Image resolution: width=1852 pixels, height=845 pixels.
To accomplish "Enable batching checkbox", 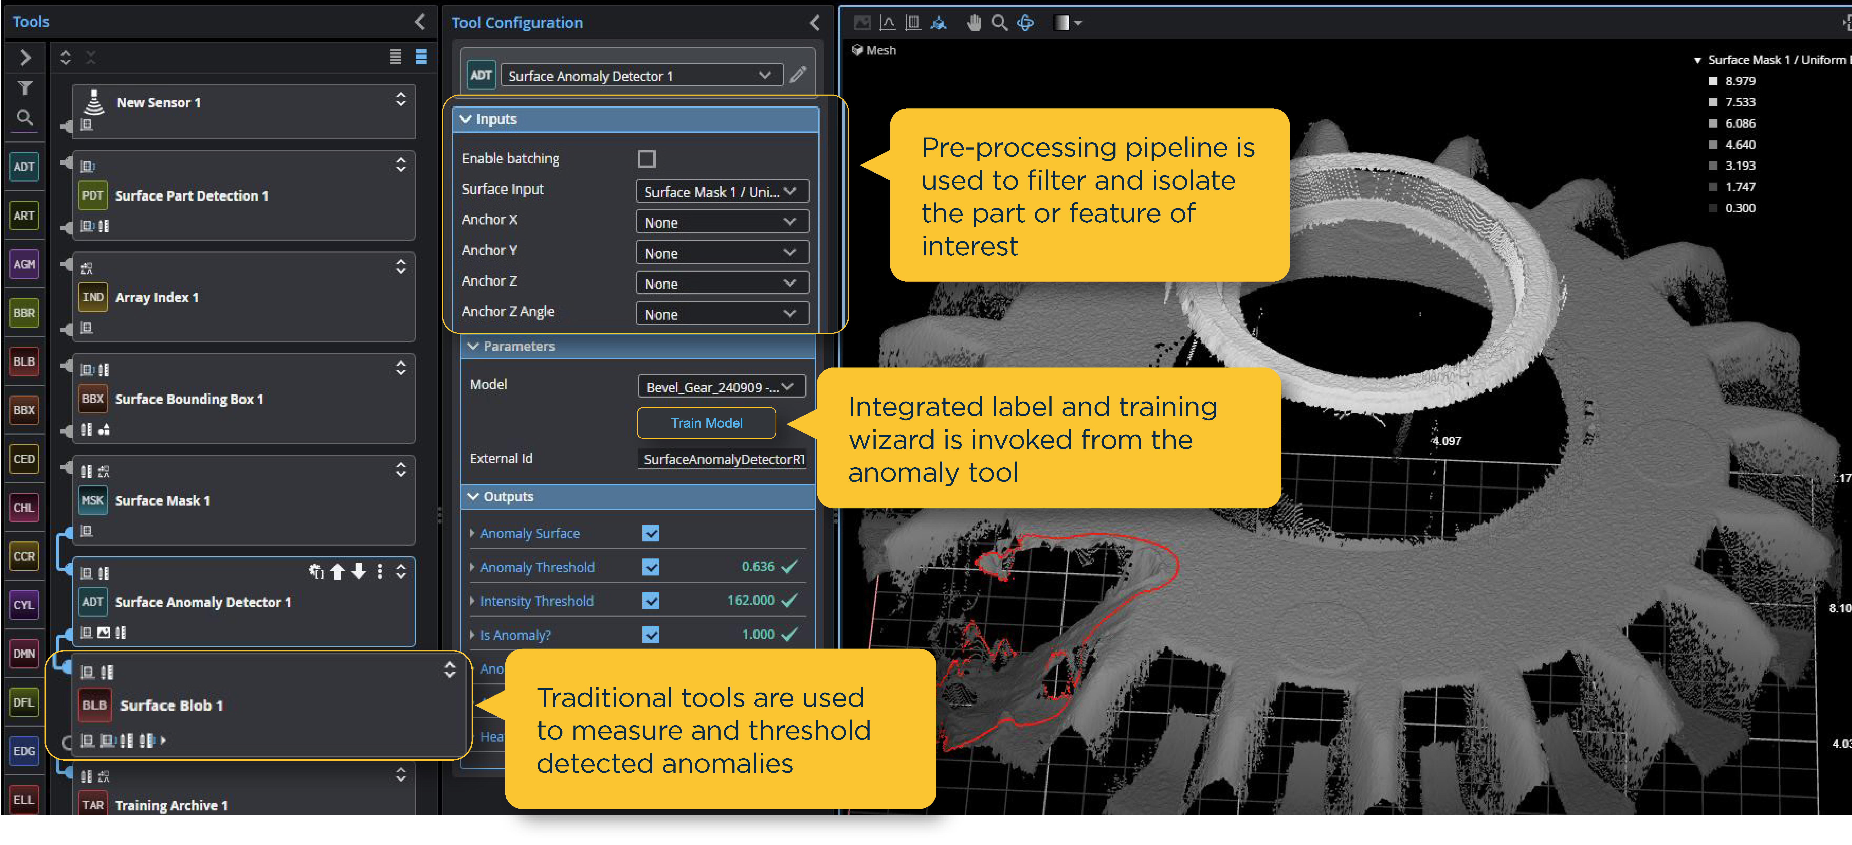I will 646,159.
